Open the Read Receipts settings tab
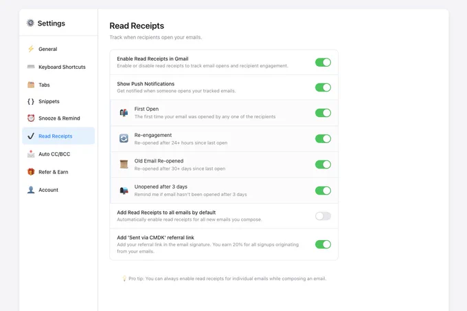 point(58,136)
